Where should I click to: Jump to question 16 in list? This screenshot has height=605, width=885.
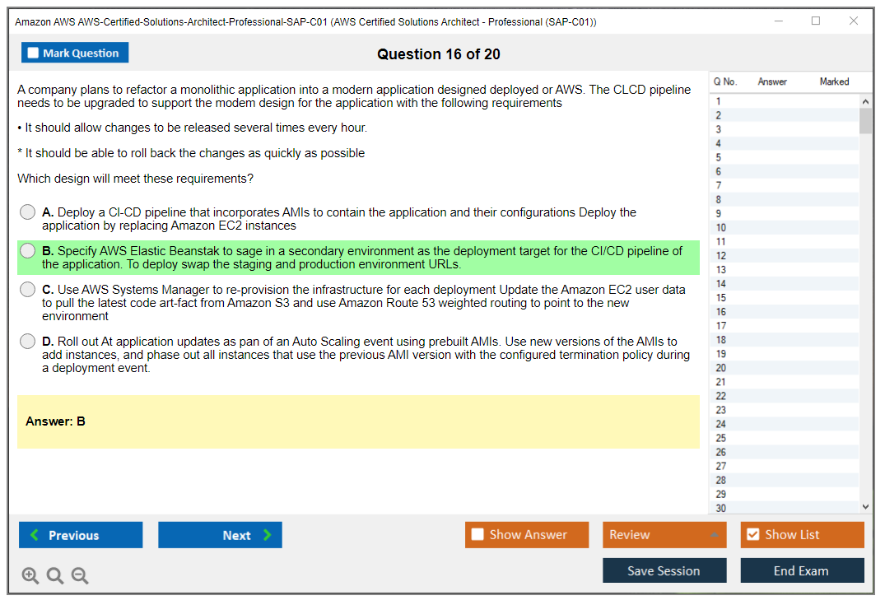click(x=721, y=312)
